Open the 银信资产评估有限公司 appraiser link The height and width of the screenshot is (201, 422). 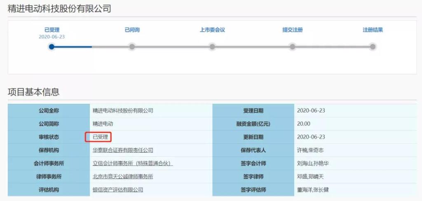(x=117, y=190)
